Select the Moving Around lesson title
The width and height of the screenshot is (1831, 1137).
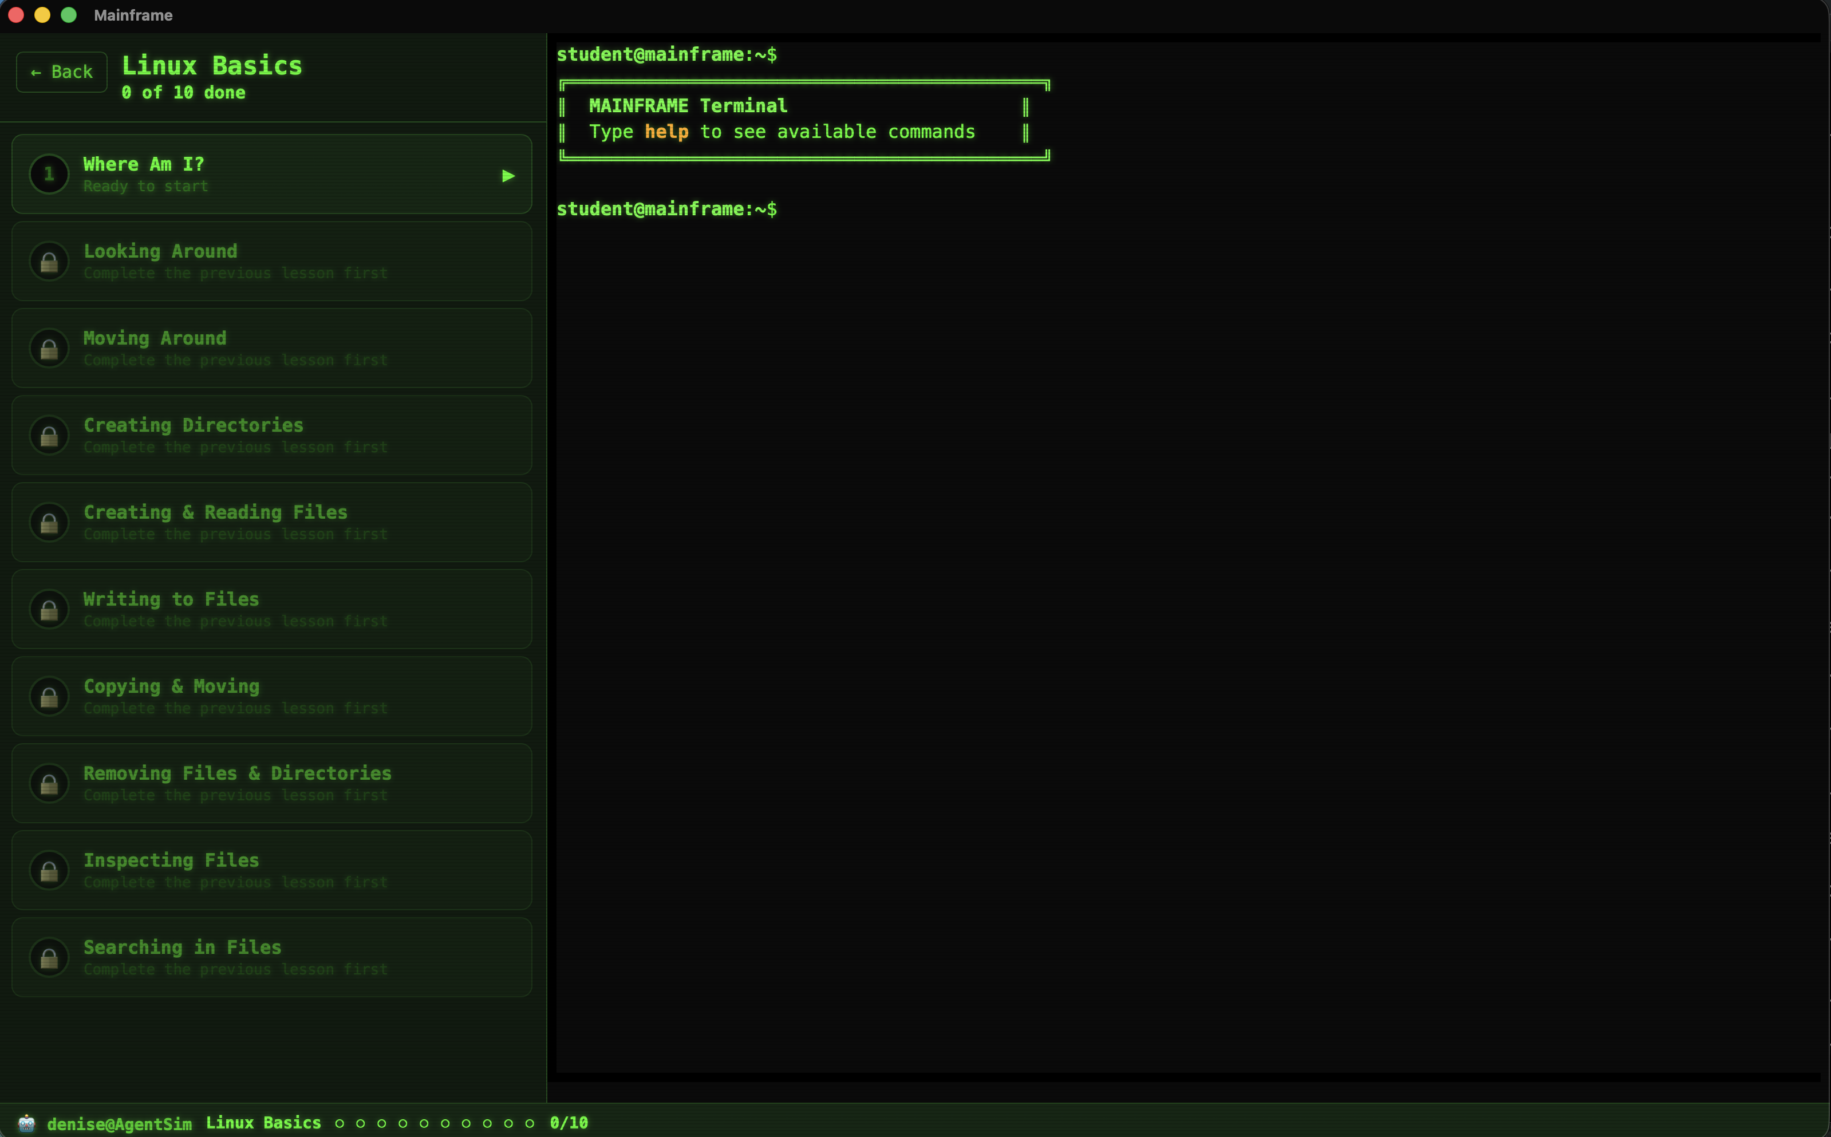[155, 338]
